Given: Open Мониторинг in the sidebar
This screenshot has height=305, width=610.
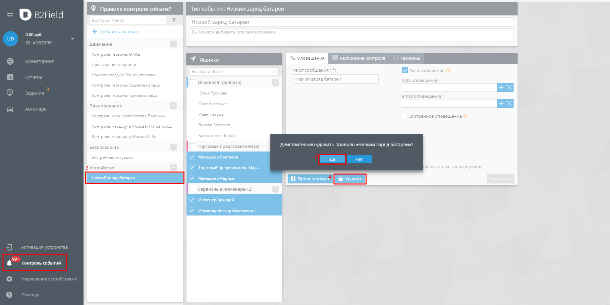Looking at the screenshot, I should tap(39, 61).
